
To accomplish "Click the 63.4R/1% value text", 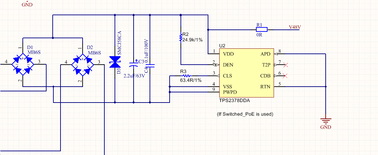I will [x=190, y=80].
